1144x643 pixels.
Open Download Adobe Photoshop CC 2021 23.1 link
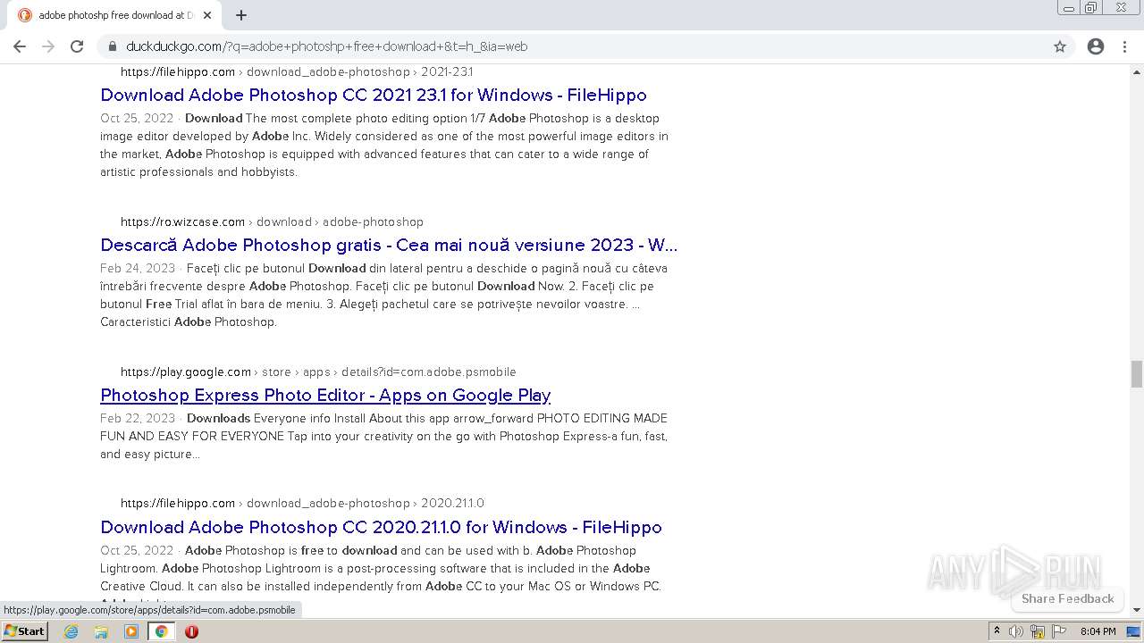point(374,95)
